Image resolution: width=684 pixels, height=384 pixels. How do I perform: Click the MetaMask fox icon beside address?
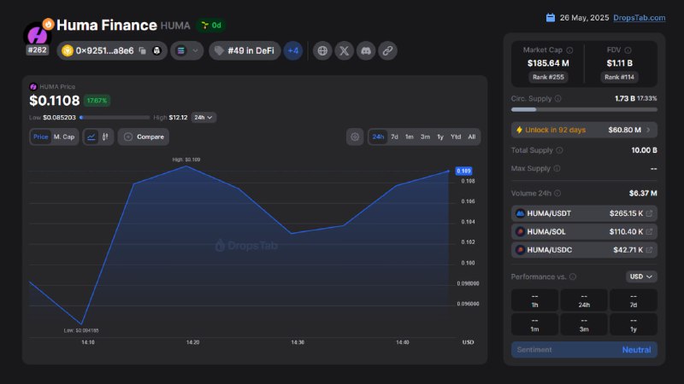156,51
